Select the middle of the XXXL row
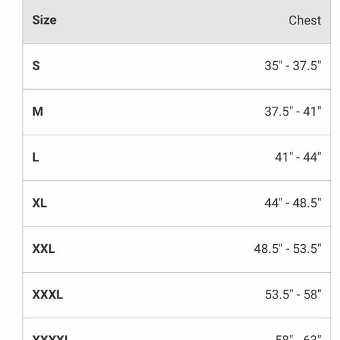340x340 pixels. point(177,295)
